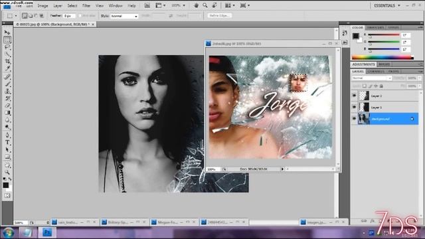The width and height of the screenshot is (425, 239).
Task: Choose Add to selection mode
Action: click(x=31, y=16)
